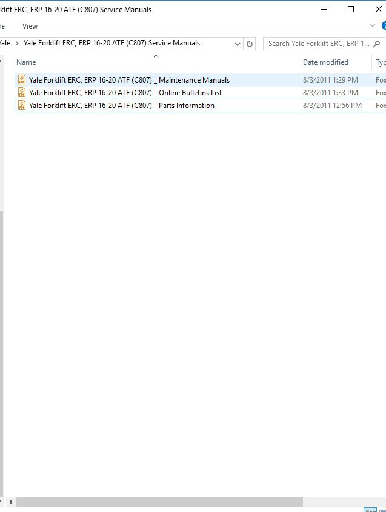
Task: Click the current folder breadcrumb in address bar
Action: coord(111,43)
